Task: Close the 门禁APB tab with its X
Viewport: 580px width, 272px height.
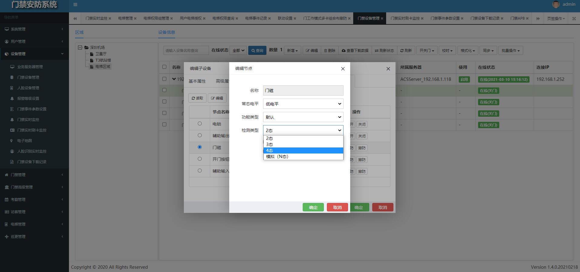Action: point(527,18)
